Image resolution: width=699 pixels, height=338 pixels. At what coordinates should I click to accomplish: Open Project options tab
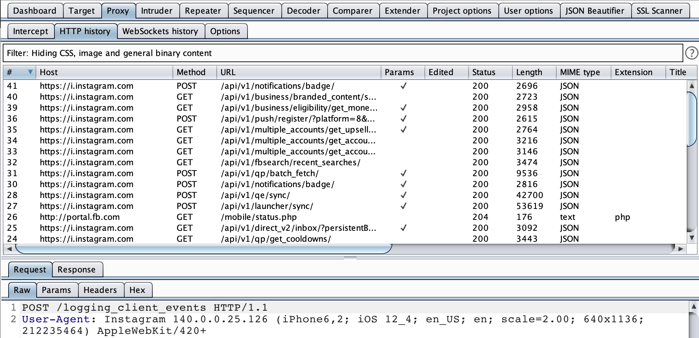(462, 11)
